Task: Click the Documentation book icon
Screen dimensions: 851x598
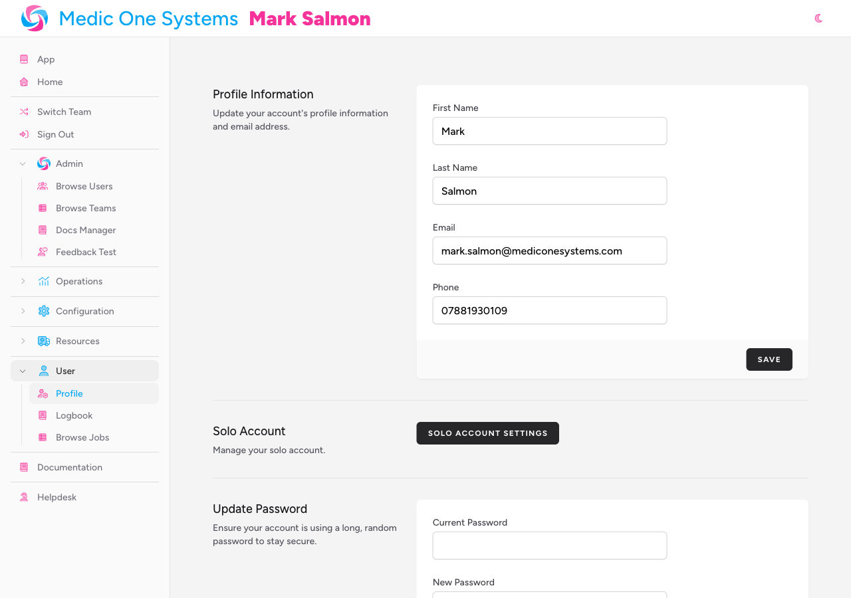Action: (x=23, y=467)
